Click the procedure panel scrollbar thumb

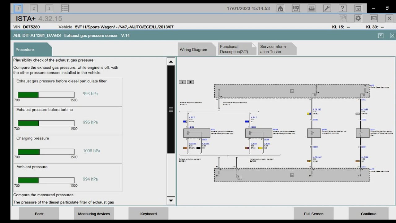(171, 109)
